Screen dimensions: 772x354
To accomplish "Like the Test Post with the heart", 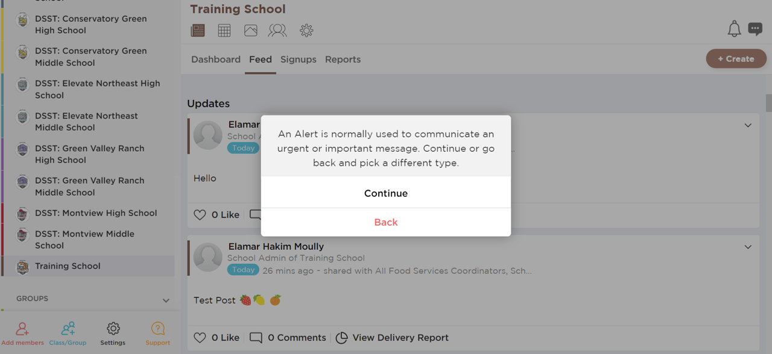I will click(x=200, y=338).
